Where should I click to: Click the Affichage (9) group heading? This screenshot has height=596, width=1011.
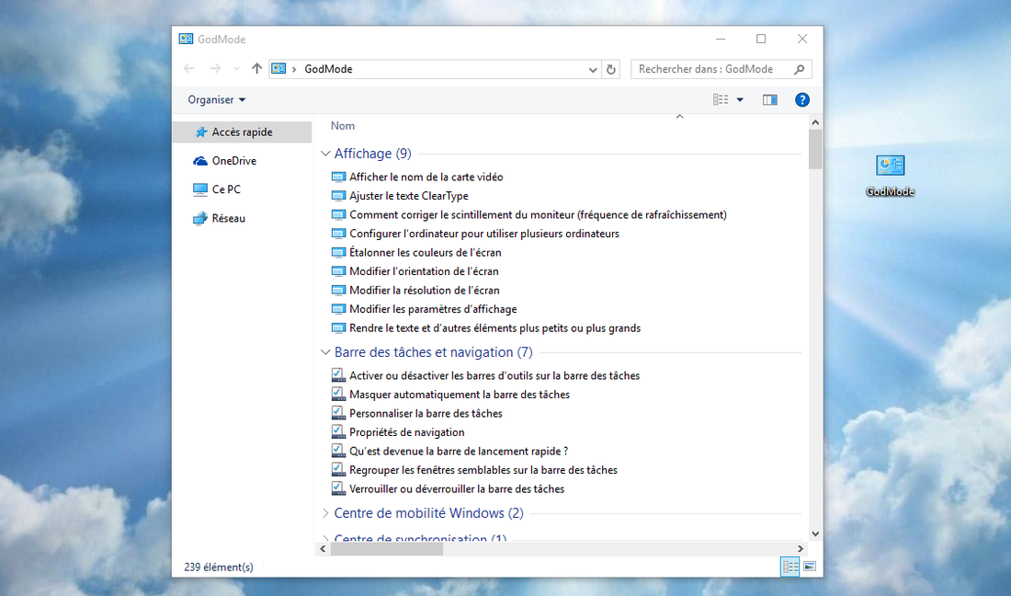click(x=372, y=154)
